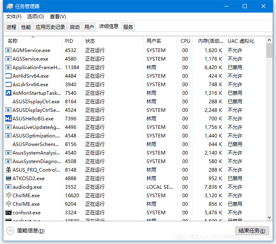Open the 文件(F) menu
Viewport: 276px width, 244px height.
[x=14, y=17]
